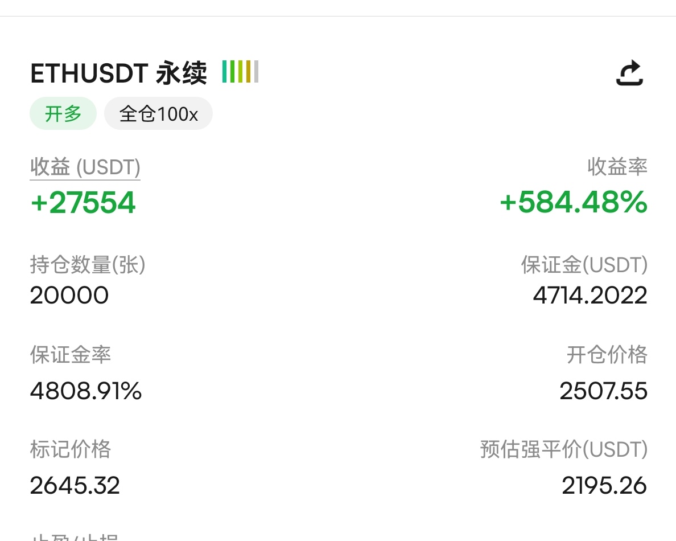Viewport: 676px width, 541px height.
Task: Tap the 开仓价格 label
Action: click(607, 355)
